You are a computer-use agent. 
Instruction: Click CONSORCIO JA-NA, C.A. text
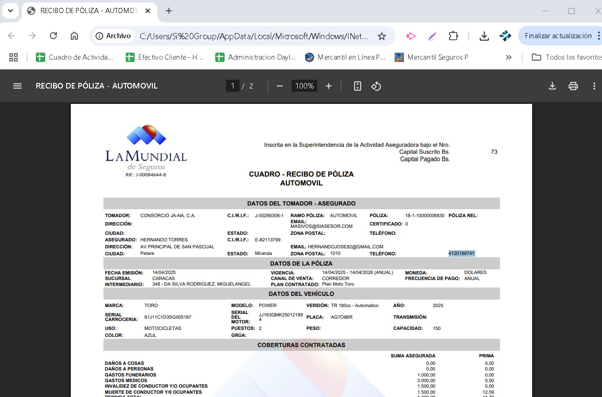168,216
